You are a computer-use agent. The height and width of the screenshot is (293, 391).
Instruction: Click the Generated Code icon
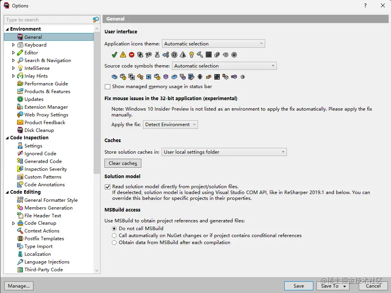[x=20, y=161]
